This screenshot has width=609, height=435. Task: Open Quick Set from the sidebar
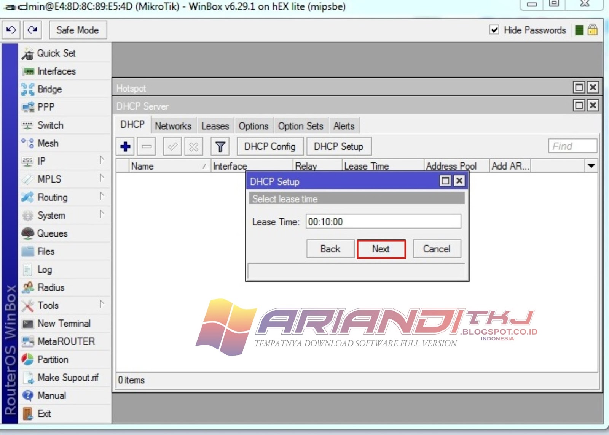click(x=65, y=53)
